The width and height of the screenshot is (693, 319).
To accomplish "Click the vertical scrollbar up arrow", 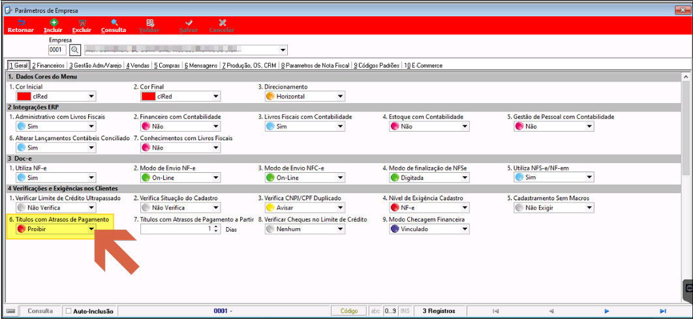I will coord(686,78).
